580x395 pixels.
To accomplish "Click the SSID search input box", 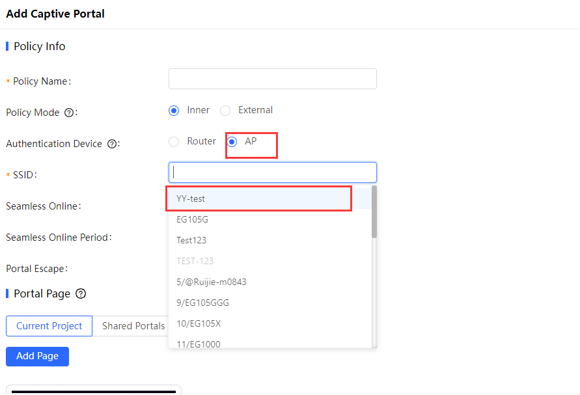I will [272, 172].
